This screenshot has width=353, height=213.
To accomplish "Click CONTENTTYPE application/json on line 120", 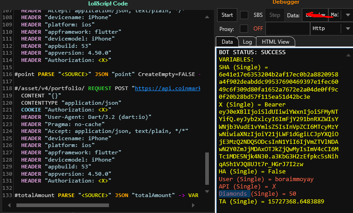I will 71,103.
